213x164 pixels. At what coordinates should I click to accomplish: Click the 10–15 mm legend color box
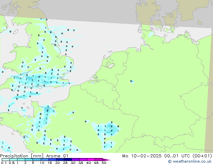pyautogui.click(x=44, y=160)
